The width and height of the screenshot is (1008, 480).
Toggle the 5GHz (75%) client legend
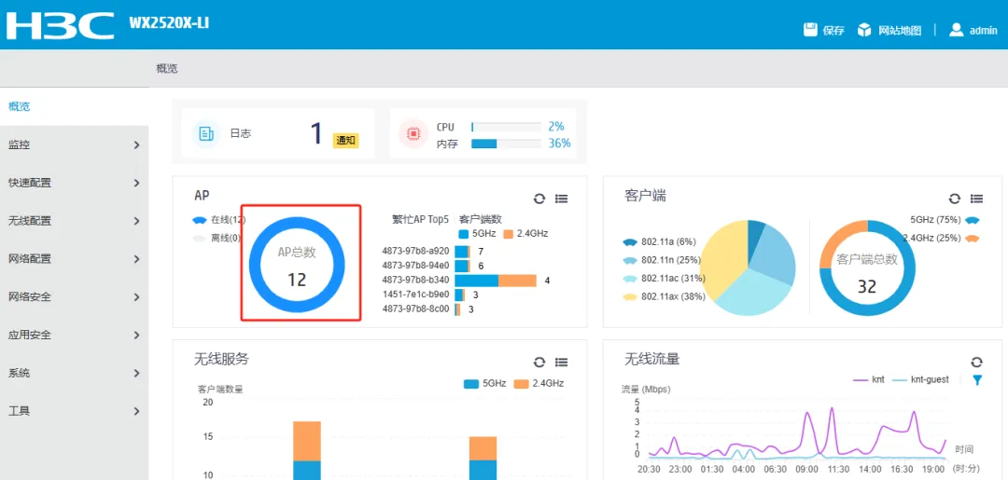point(945,219)
